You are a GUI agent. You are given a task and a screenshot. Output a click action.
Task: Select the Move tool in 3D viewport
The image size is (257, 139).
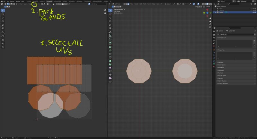[x=110, y=18]
